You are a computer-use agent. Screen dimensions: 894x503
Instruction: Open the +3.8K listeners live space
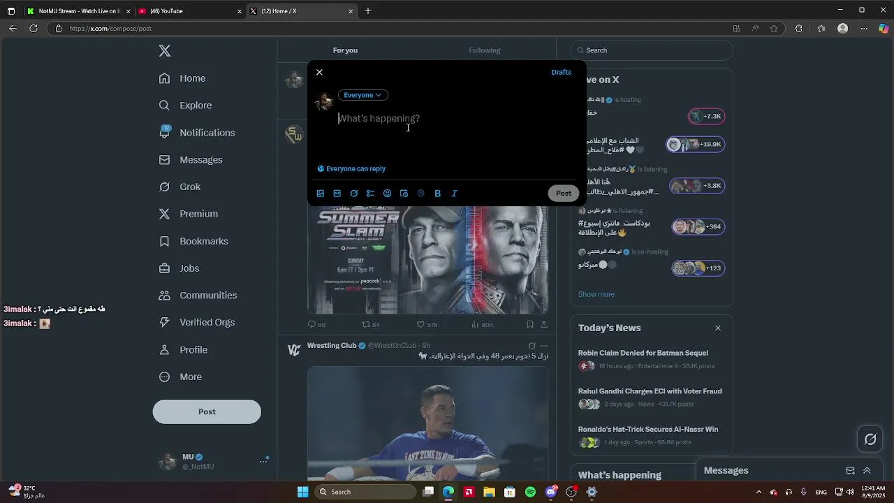(697, 186)
